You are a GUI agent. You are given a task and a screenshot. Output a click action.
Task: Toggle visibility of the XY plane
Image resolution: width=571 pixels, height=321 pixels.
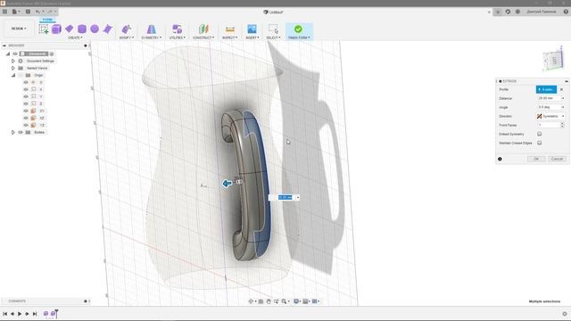(26, 111)
